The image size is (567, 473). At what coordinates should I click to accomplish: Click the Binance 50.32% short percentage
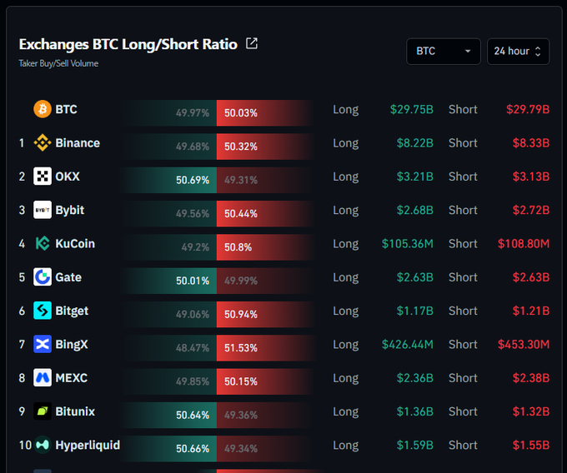pyautogui.click(x=241, y=147)
